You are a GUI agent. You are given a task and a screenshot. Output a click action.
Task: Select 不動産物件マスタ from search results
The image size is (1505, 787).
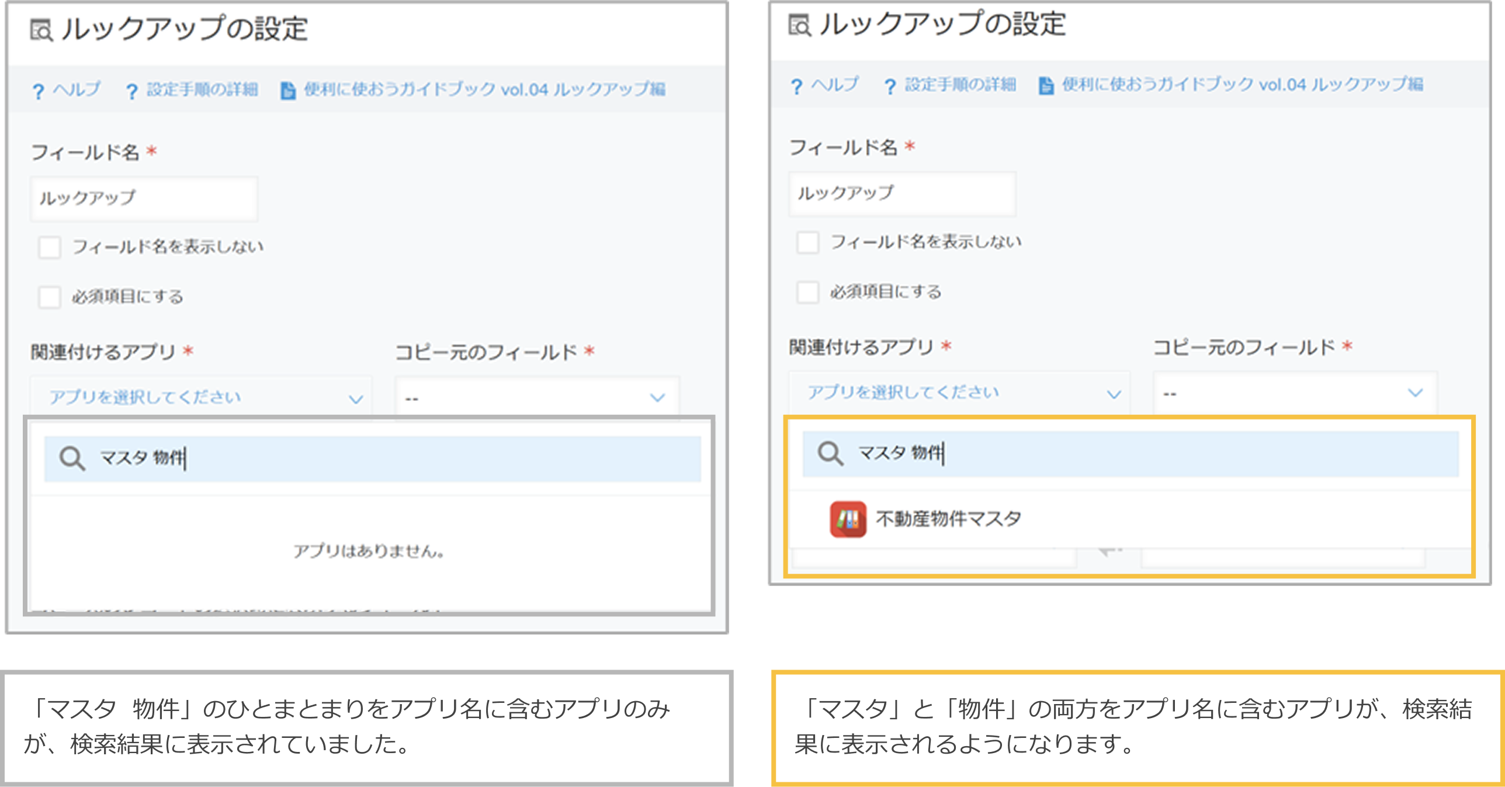point(948,519)
